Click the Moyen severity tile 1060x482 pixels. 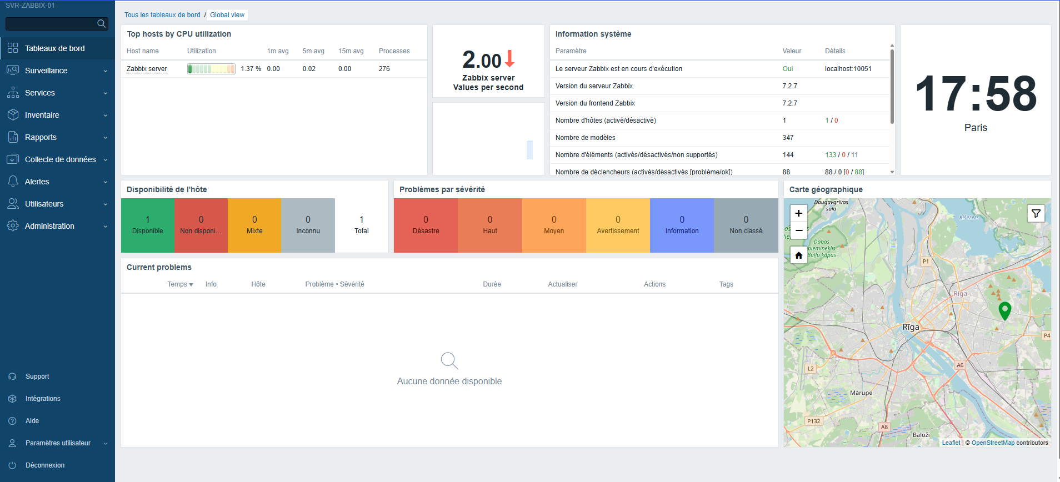pos(554,225)
